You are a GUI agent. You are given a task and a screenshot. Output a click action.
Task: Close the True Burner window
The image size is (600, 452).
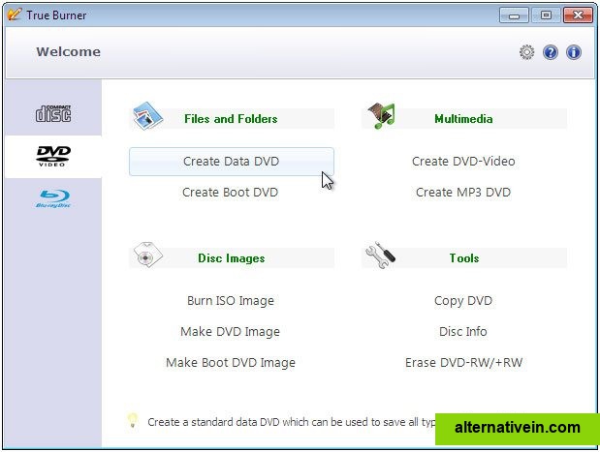point(578,15)
